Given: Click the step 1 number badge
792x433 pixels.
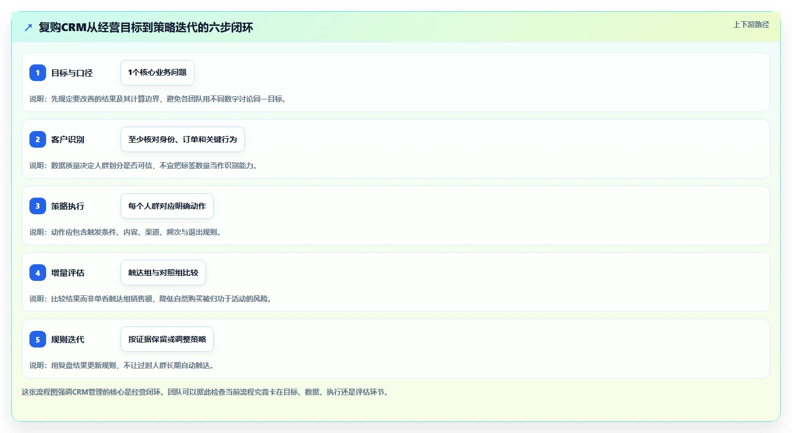Looking at the screenshot, I should (x=38, y=73).
